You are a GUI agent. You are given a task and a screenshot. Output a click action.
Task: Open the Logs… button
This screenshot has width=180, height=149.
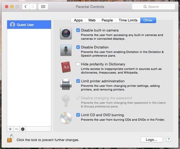click(152, 139)
